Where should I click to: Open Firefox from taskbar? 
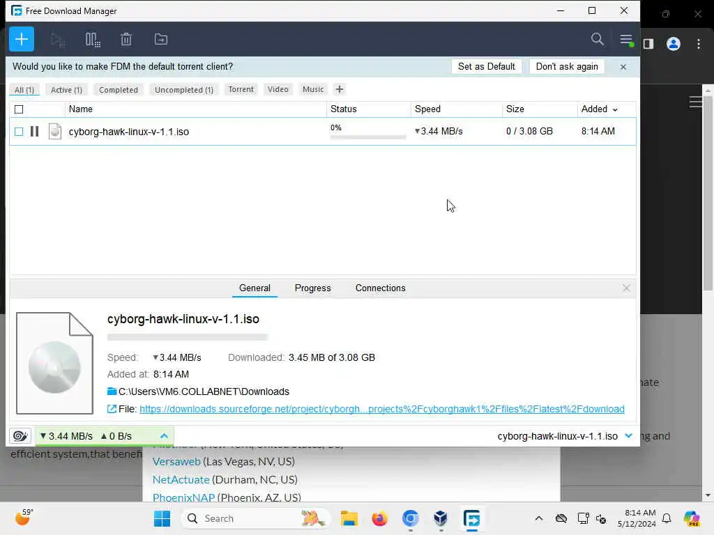(x=379, y=518)
